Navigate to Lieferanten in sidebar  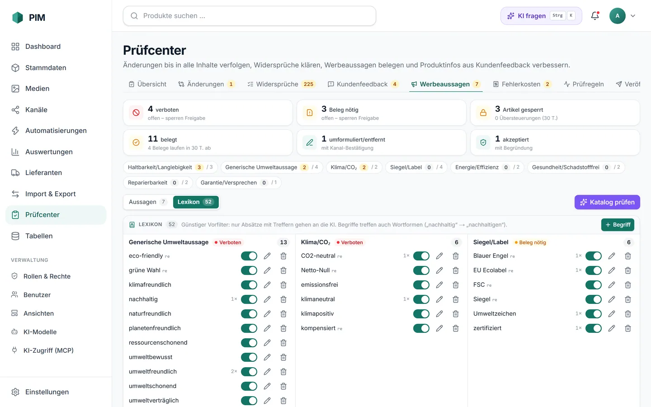coord(56,173)
